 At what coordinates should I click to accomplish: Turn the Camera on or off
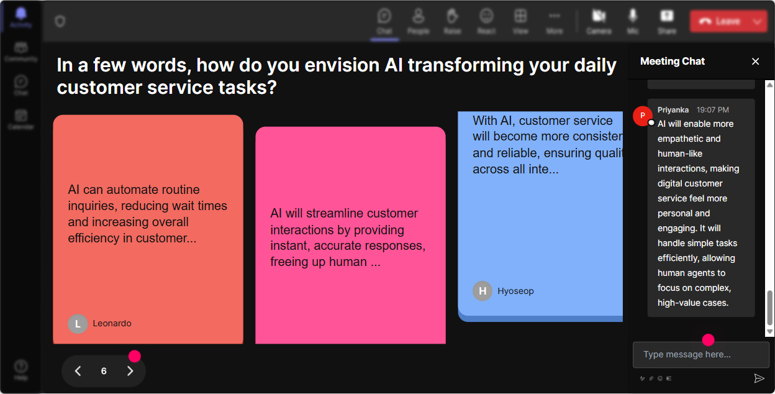click(599, 21)
